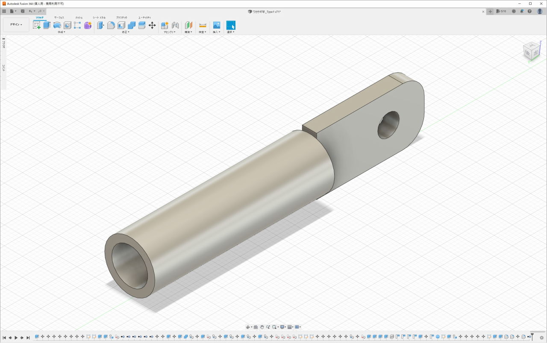This screenshot has height=343, width=547.
Task: Expand the 選択 menu
Action: click(231, 32)
